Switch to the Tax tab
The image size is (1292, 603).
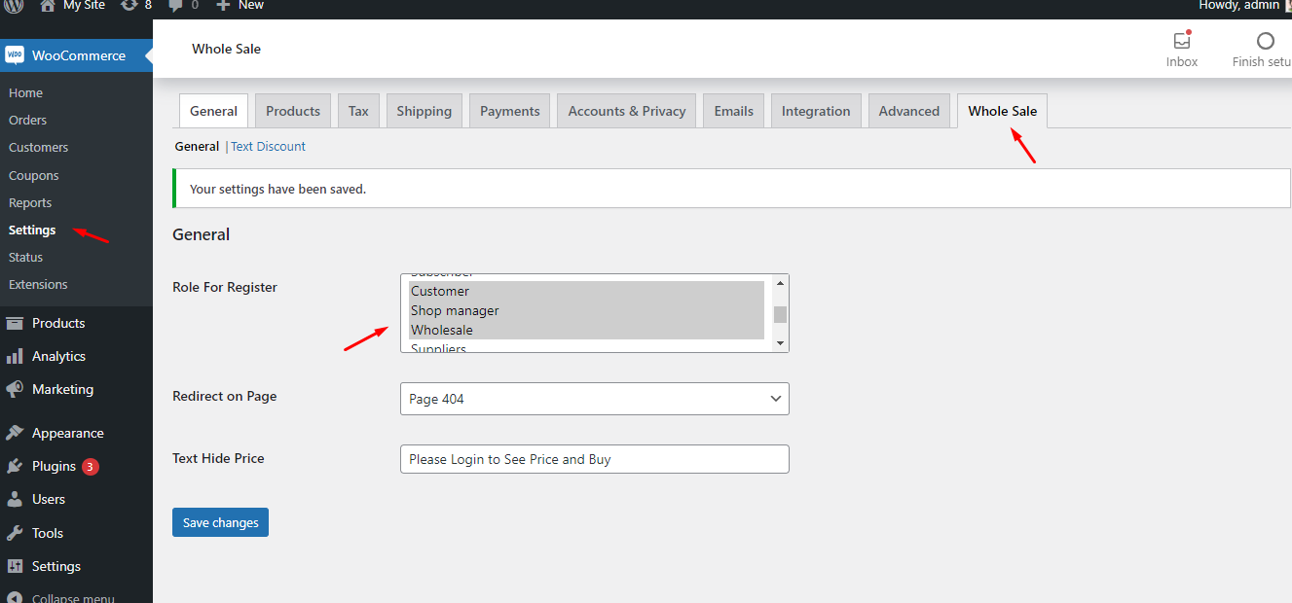coord(359,111)
